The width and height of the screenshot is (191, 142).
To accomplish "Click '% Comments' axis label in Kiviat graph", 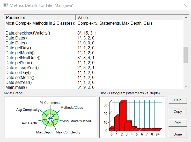I will tap(50, 103).
